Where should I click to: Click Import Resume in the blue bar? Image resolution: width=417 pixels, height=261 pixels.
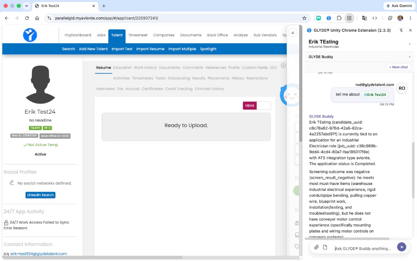[x=150, y=49]
